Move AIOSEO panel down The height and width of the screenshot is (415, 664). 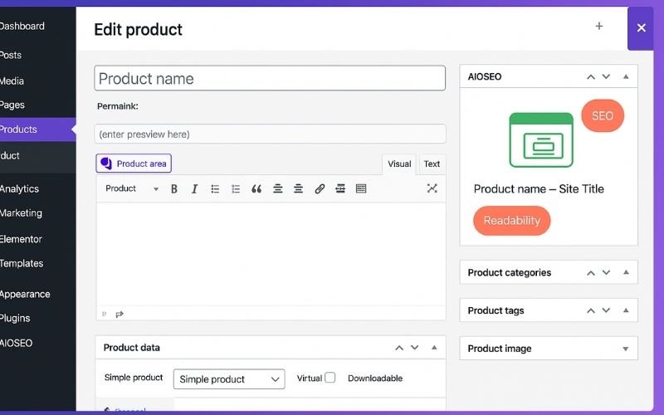[606, 76]
